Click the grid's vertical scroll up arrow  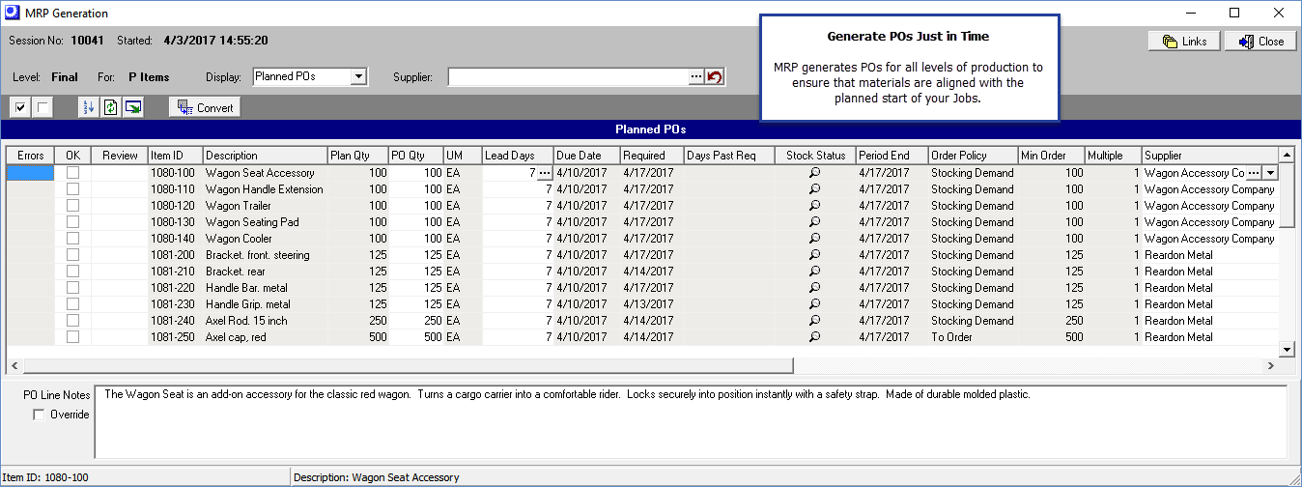(1287, 155)
